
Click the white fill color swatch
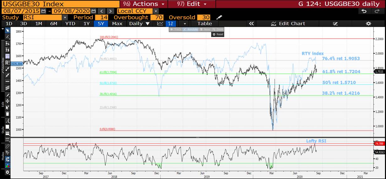pos(8,127)
